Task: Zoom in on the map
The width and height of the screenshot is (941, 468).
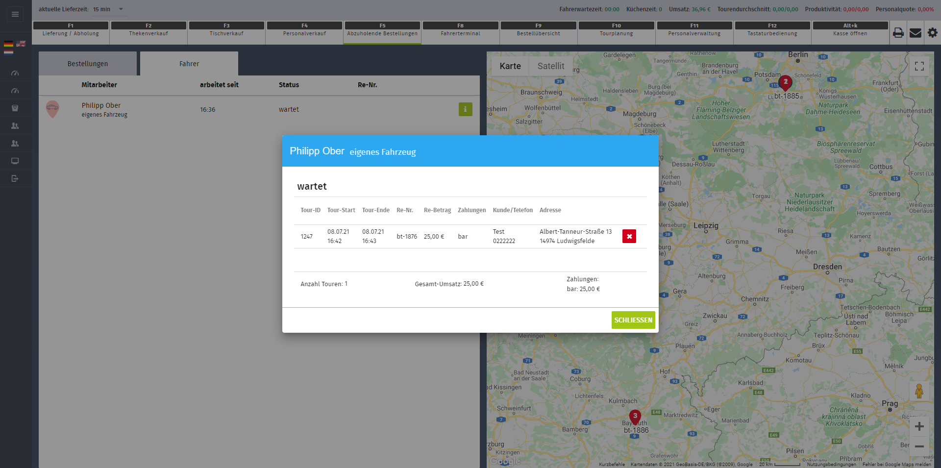Action: [x=919, y=426]
